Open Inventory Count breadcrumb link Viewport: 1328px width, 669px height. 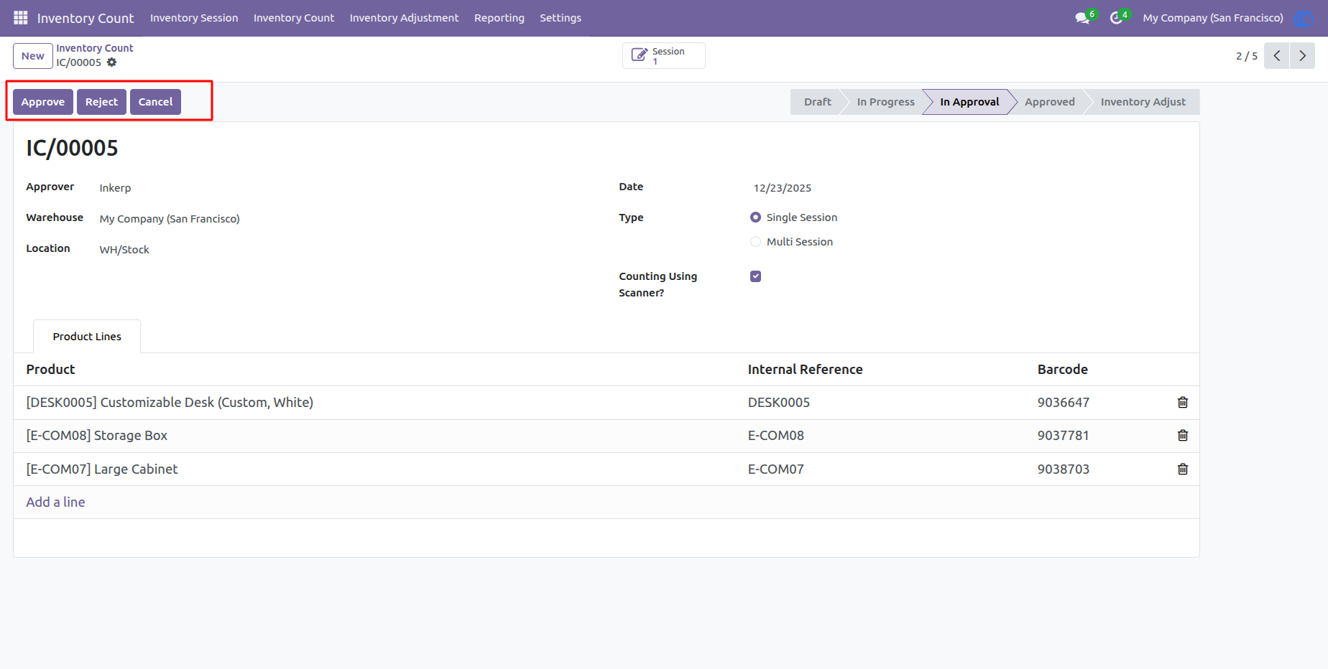pos(95,48)
